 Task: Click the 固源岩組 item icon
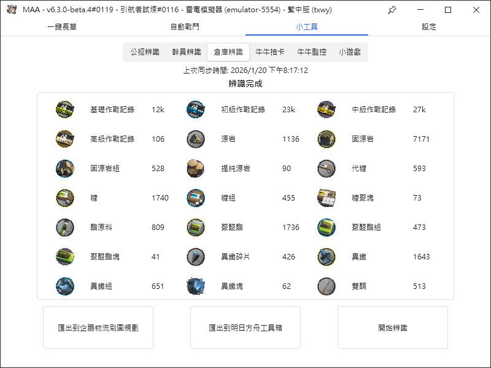64,169
